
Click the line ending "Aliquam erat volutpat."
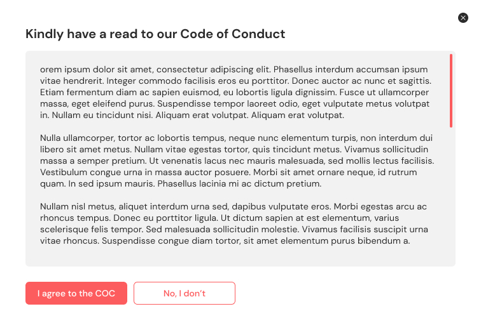point(192,115)
